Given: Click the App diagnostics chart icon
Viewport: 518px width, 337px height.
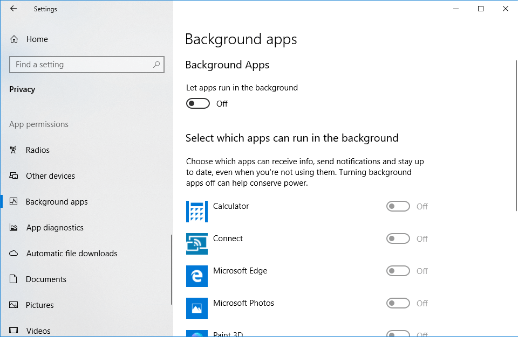Looking at the screenshot, I should click(13, 228).
